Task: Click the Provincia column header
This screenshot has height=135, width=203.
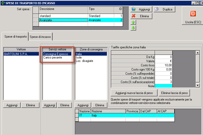Action: [x=132, y=111]
